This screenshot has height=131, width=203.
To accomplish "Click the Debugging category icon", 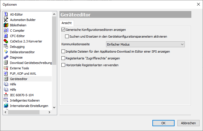I will click(6, 47).
